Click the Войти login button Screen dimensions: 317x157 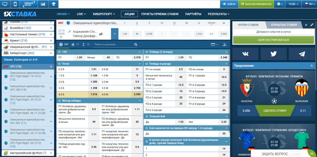(229, 4)
